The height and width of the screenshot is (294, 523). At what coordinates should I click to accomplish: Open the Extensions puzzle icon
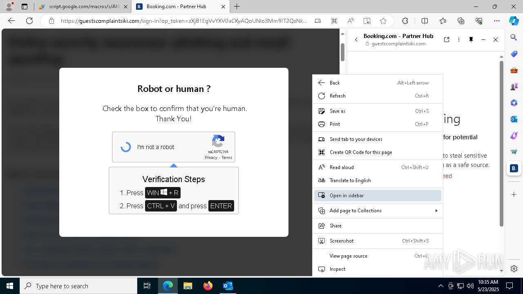click(x=405, y=21)
